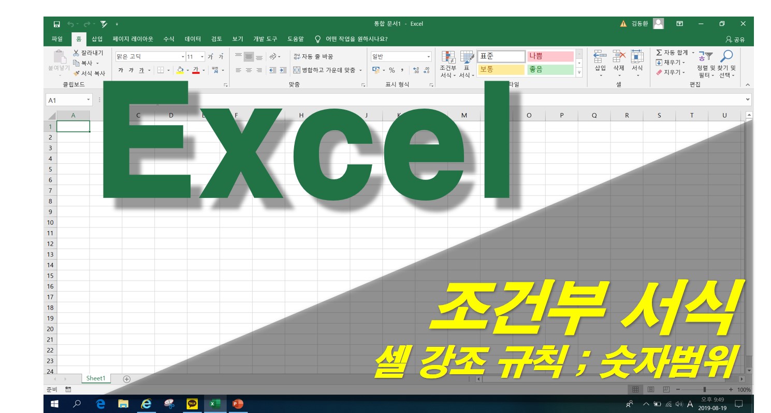Decrease font size with the smaller 가 button
Screen dimensions: 771x413
point(221,57)
